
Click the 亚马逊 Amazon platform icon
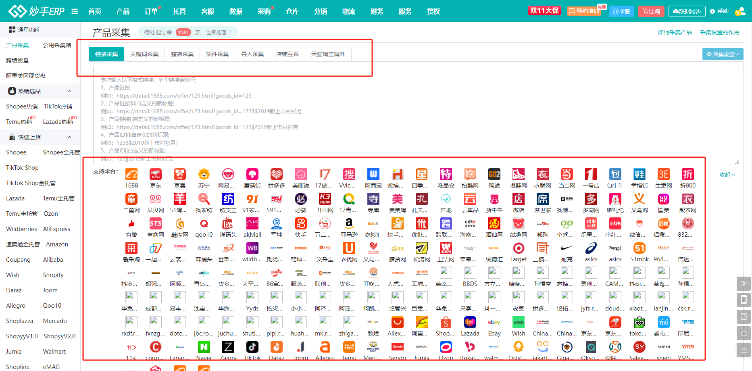click(349, 224)
